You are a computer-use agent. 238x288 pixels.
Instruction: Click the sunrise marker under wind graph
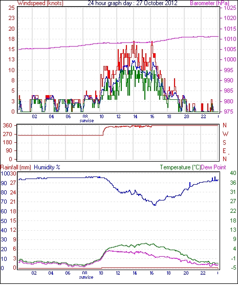pos(86,121)
